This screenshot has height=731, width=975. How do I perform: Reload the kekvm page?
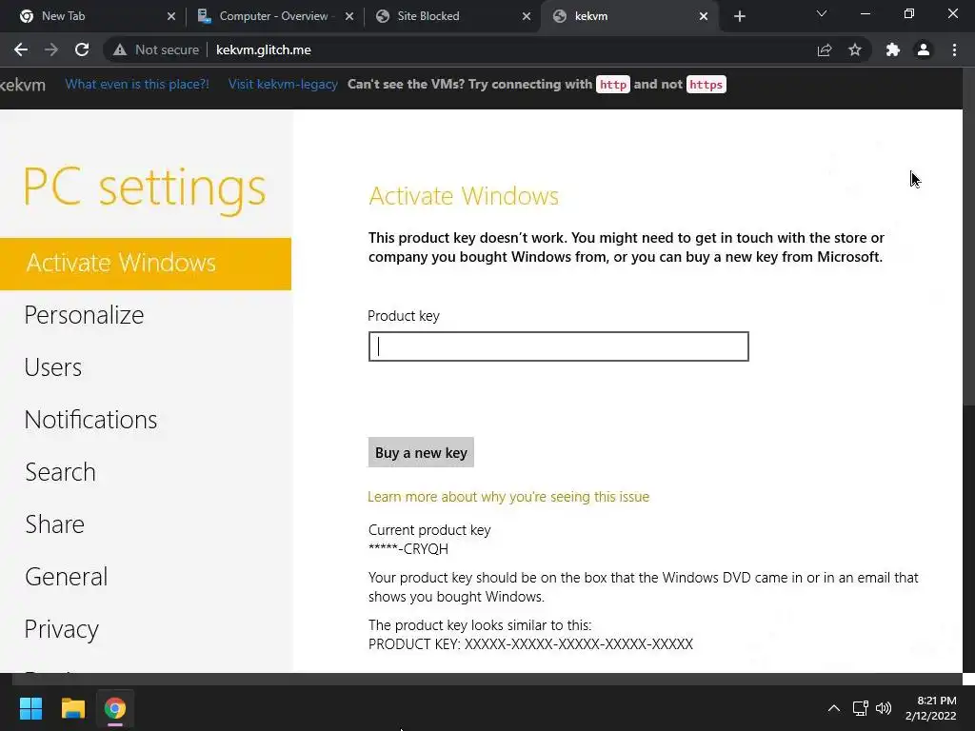pyautogui.click(x=82, y=49)
